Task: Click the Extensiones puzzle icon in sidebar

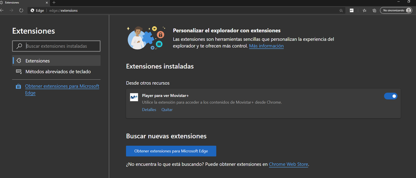Action: (19, 60)
